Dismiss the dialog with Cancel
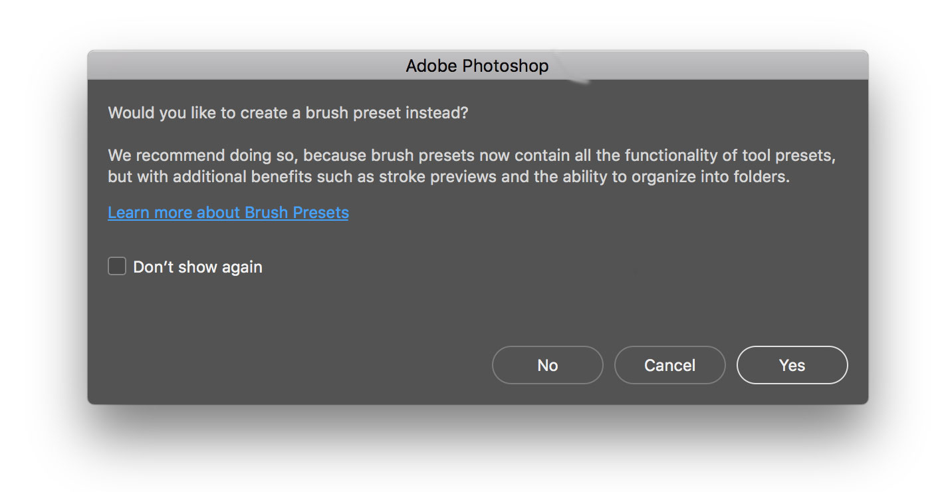 (x=669, y=365)
